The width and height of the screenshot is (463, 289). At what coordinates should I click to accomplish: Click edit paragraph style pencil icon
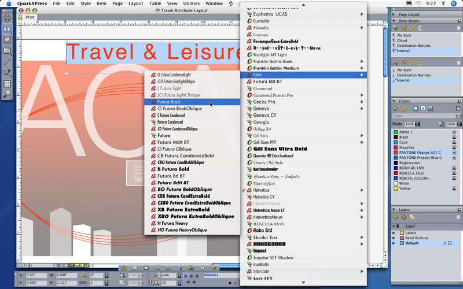[x=412, y=28]
